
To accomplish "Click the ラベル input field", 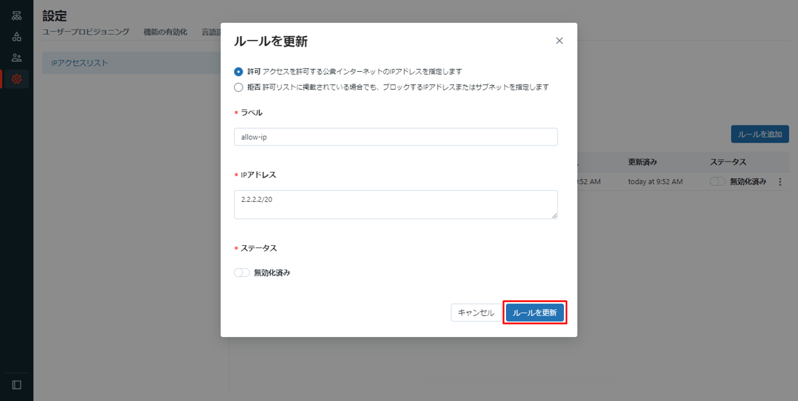I will tap(395, 137).
